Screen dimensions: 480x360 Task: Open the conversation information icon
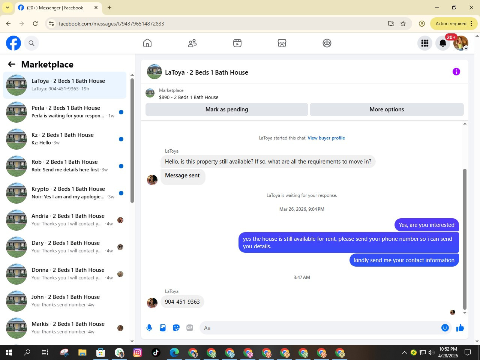[x=456, y=72]
